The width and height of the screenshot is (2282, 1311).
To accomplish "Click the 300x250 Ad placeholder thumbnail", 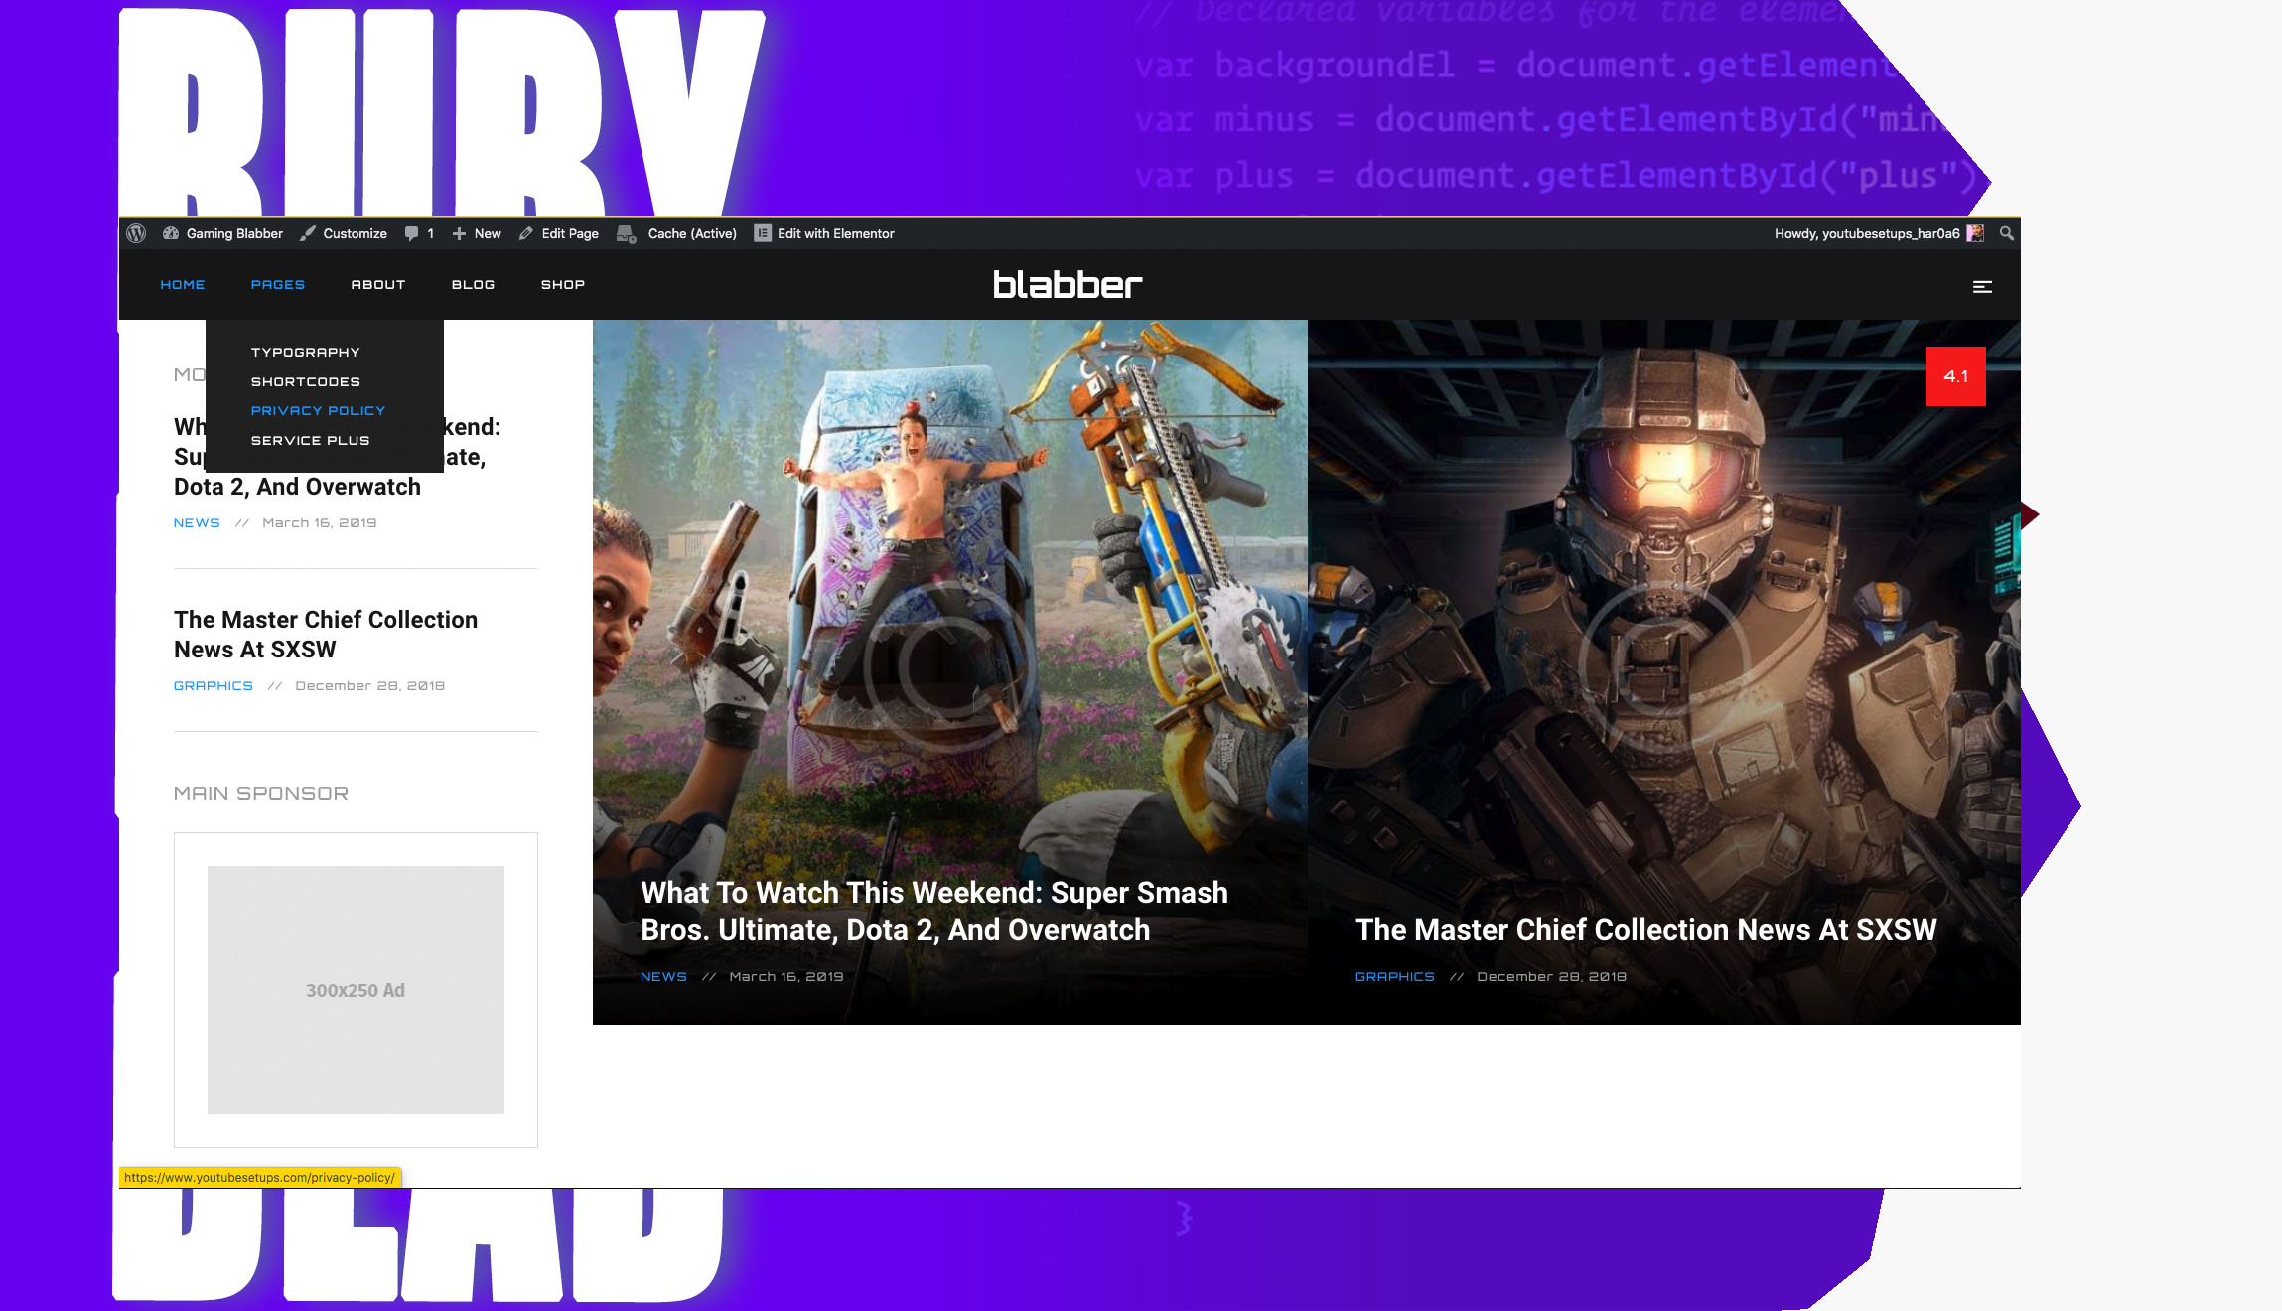I will [x=356, y=989].
